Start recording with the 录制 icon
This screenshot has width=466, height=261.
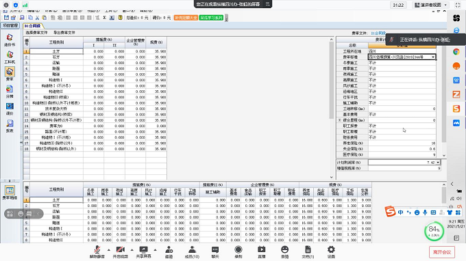(238, 252)
